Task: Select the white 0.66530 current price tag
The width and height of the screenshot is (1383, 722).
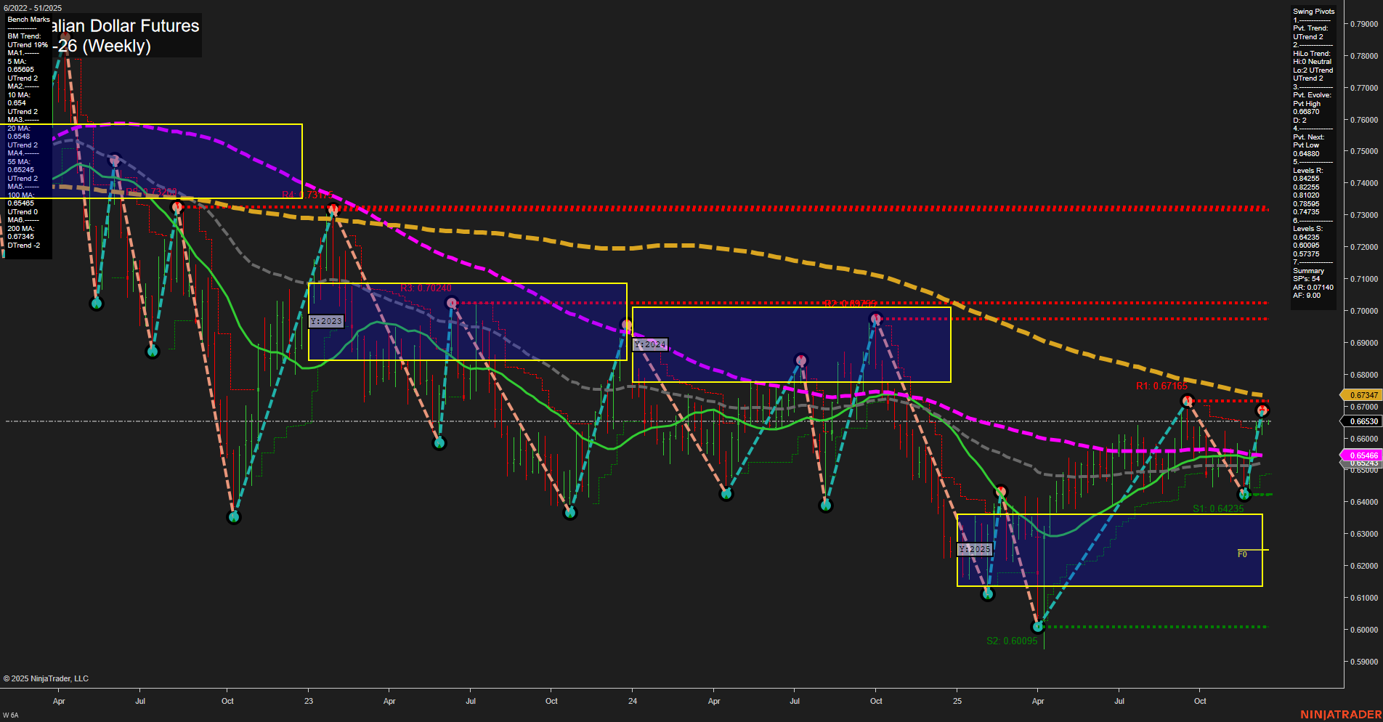Action: click(1363, 421)
